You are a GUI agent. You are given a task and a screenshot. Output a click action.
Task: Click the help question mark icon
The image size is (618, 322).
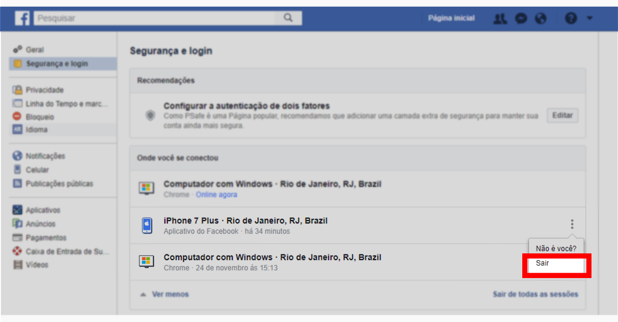point(571,18)
